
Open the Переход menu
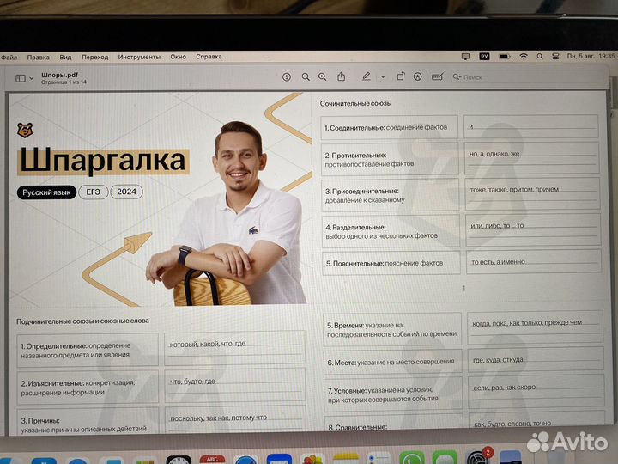point(95,58)
